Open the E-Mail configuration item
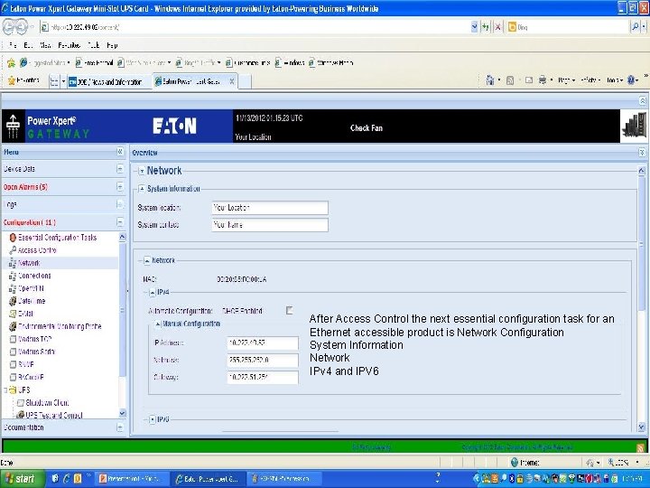The image size is (650, 488). pyautogui.click(x=25, y=314)
